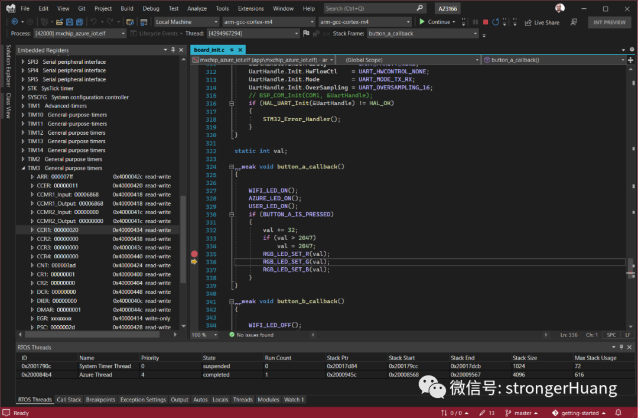This screenshot has width=638, height=418.
Task: Switch to the Call Stack tab
Action: pos(69,400)
